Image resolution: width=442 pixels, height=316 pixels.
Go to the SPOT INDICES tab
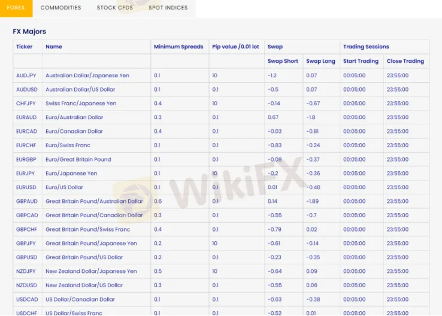pyautogui.click(x=168, y=8)
